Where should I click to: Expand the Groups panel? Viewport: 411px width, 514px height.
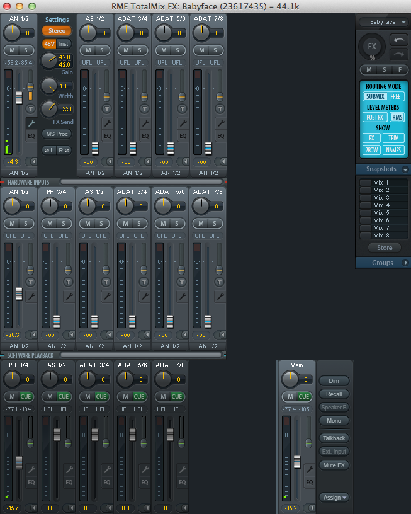pyautogui.click(x=405, y=263)
